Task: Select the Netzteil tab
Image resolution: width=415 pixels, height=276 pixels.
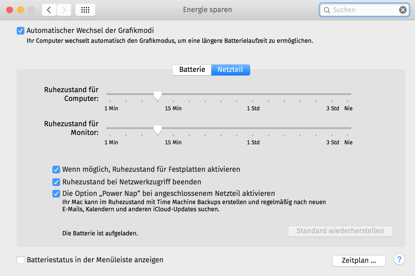Action: [x=230, y=70]
